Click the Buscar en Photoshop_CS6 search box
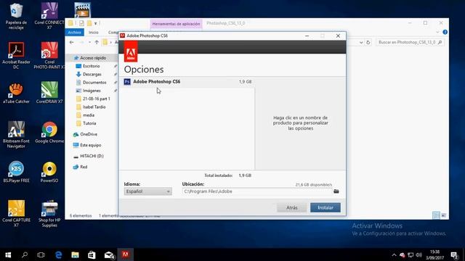This screenshot has height=261, width=465. point(410,42)
